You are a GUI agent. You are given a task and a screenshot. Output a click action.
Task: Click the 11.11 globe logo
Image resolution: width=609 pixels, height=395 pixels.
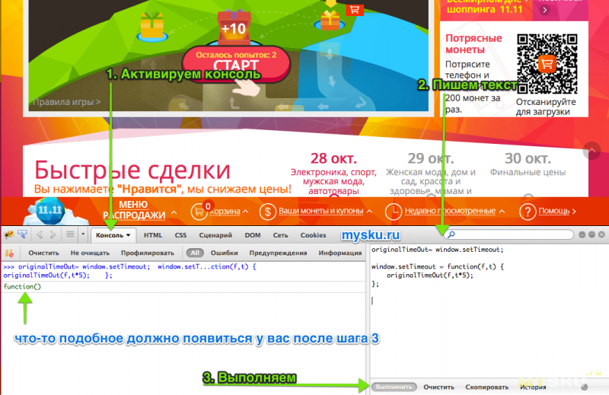[x=49, y=211]
